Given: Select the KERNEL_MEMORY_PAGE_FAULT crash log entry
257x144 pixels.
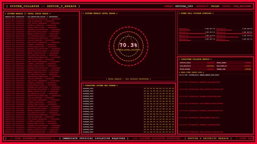Looking at the screenshot, I should (199, 75).
